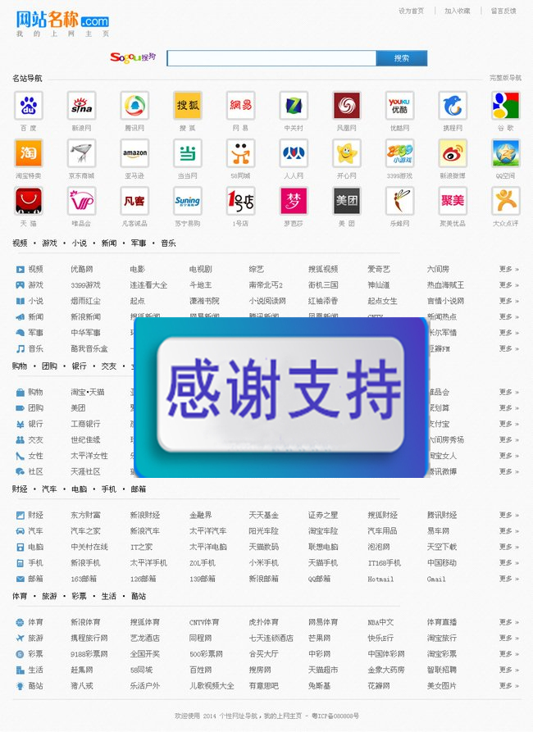Select the 军事 heading tab

coord(139,243)
